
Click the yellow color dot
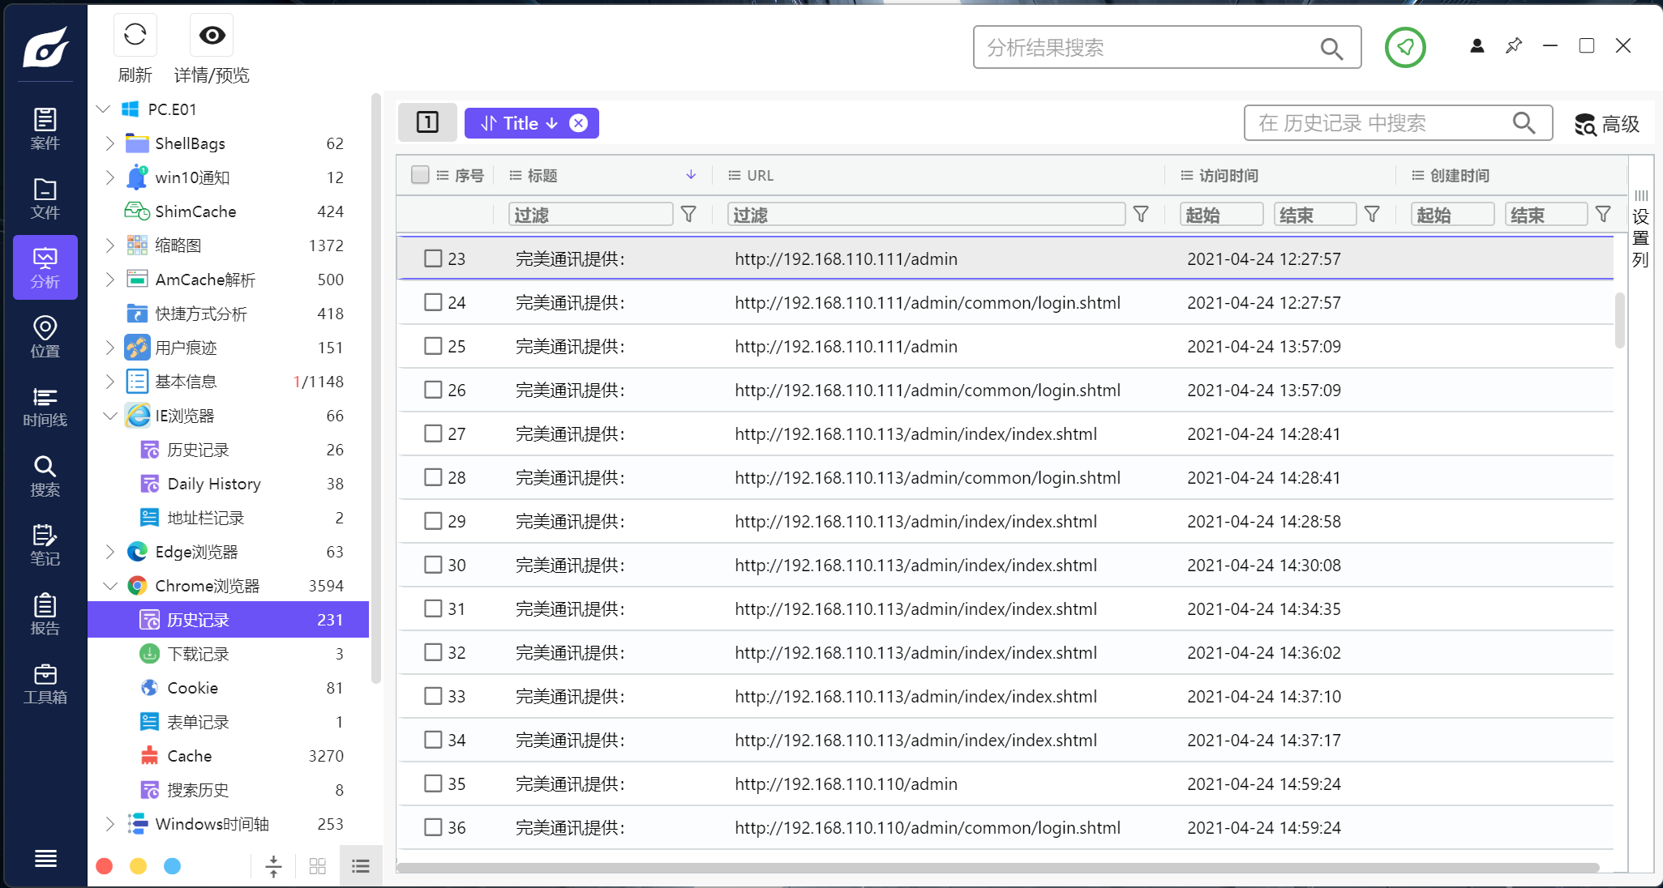(x=138, y=867)
